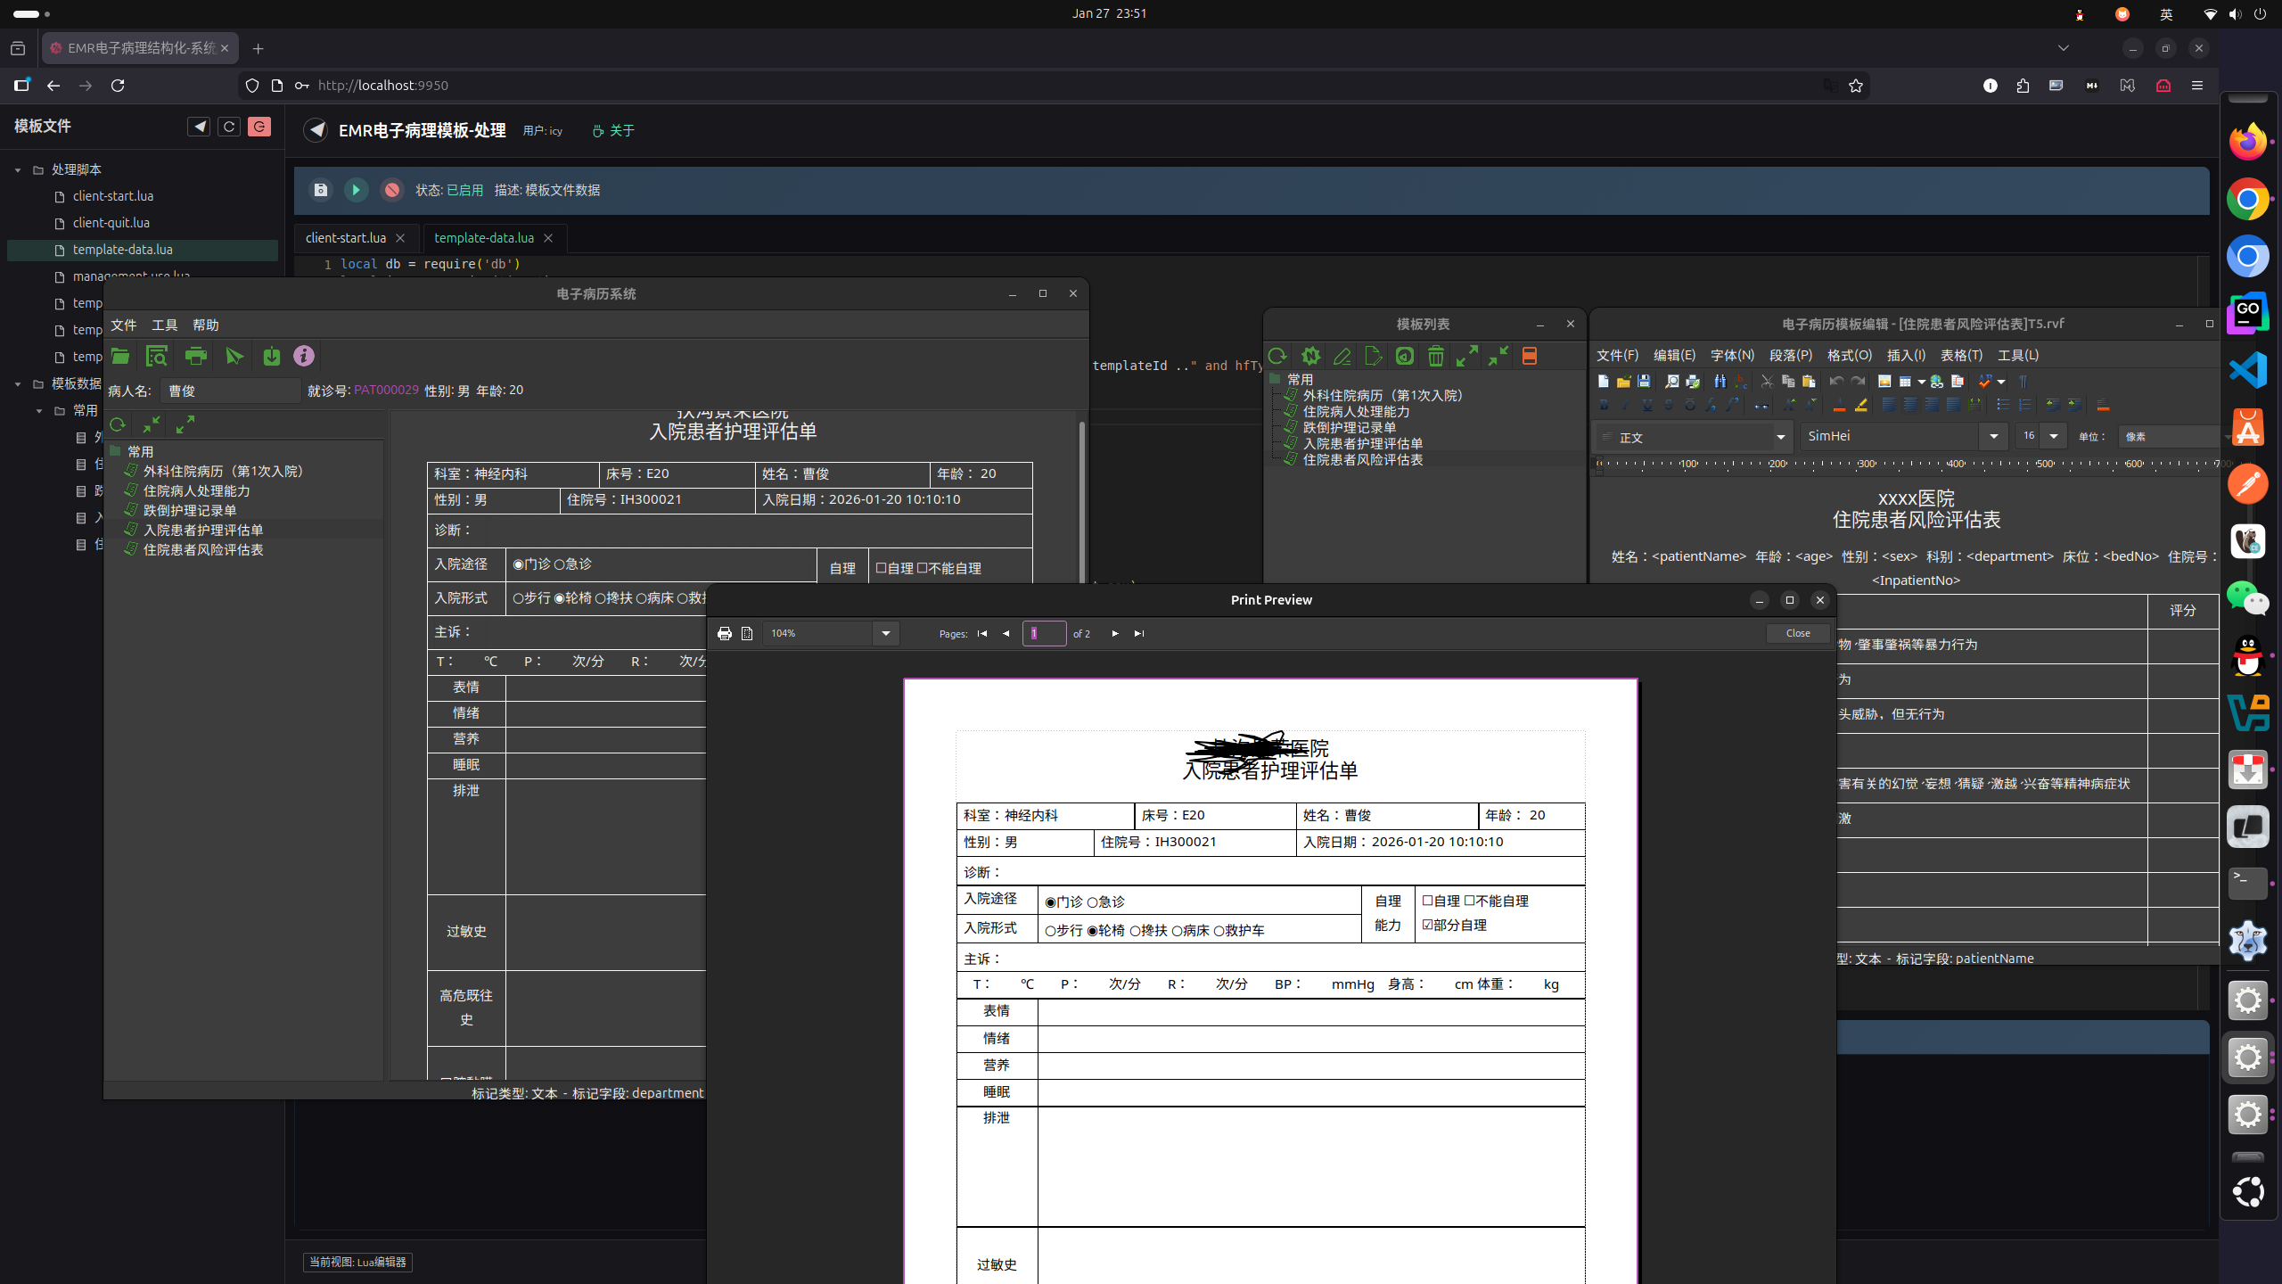Select the 急诊 radio button for 入院途径
Image resolution: width=2282 pixels, height=1284 pixels.
(560, 564)
